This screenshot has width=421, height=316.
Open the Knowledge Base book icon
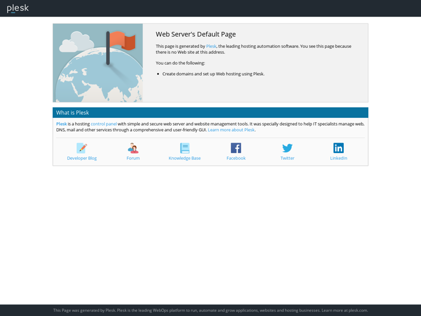point(185,148)
